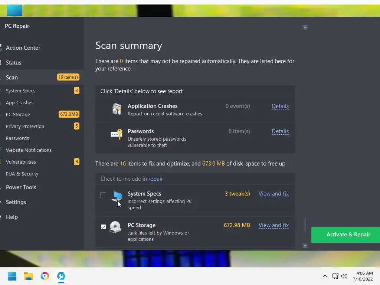Click the 672.98 MB value
The width and height of the screenshot is (380, 285).
(x=237, y=225)
